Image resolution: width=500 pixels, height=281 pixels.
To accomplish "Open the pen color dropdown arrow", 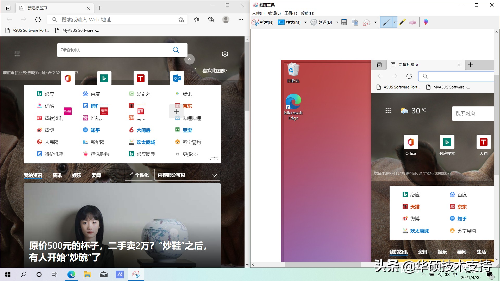I will tap(395, 22).
